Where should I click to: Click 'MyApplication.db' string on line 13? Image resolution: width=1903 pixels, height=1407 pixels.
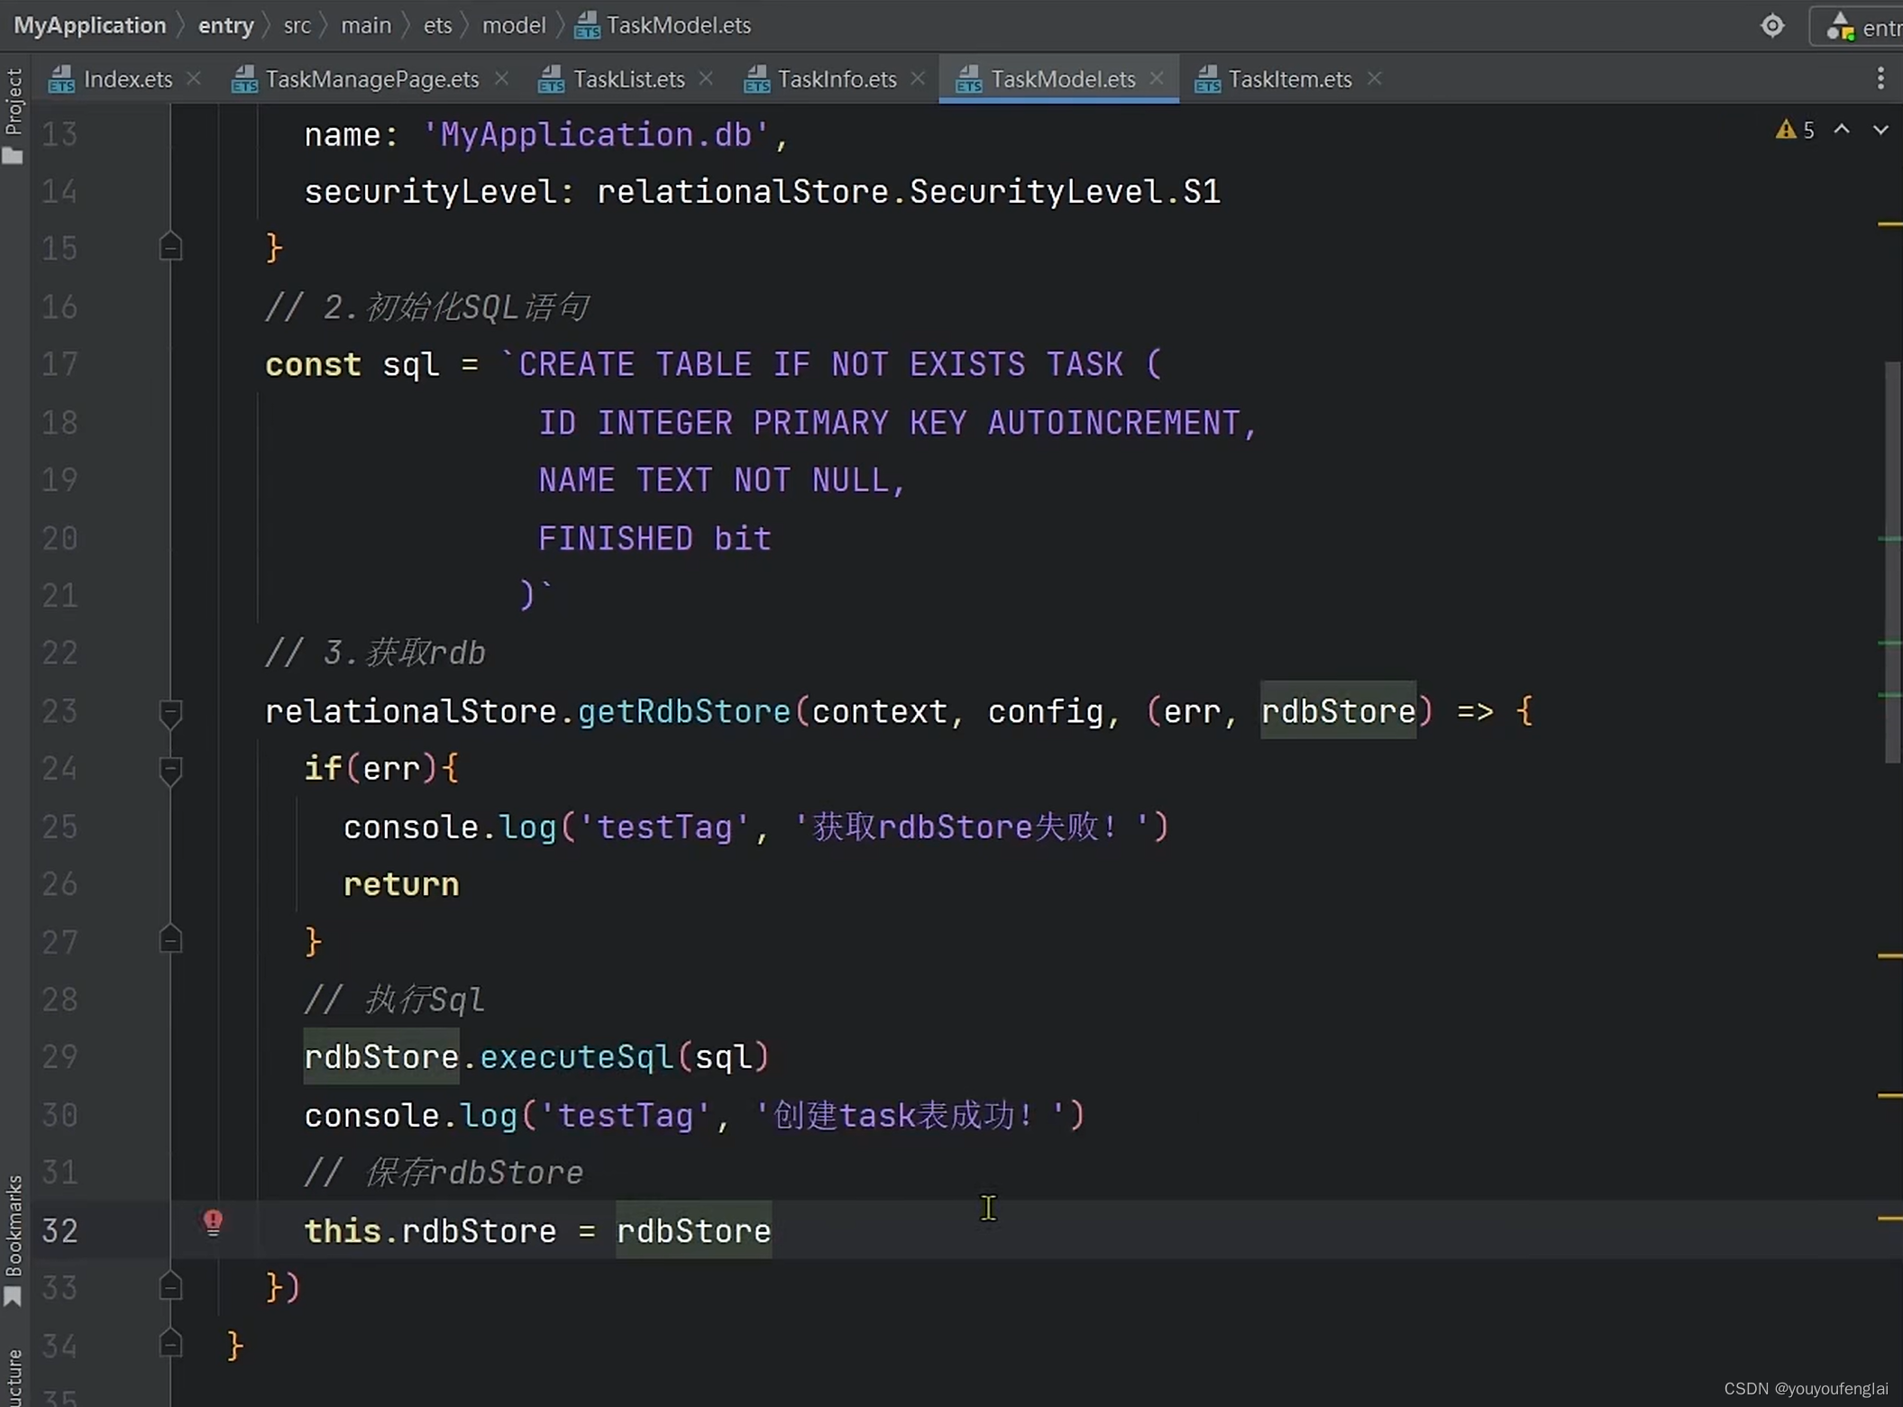(596, 135)
